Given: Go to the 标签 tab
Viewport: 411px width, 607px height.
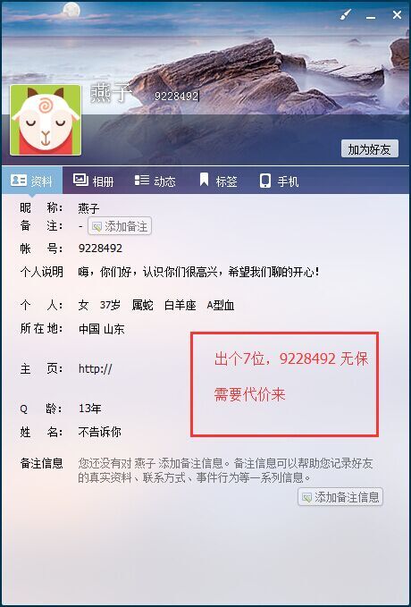Looking at the screenshot, I should 218,181.
